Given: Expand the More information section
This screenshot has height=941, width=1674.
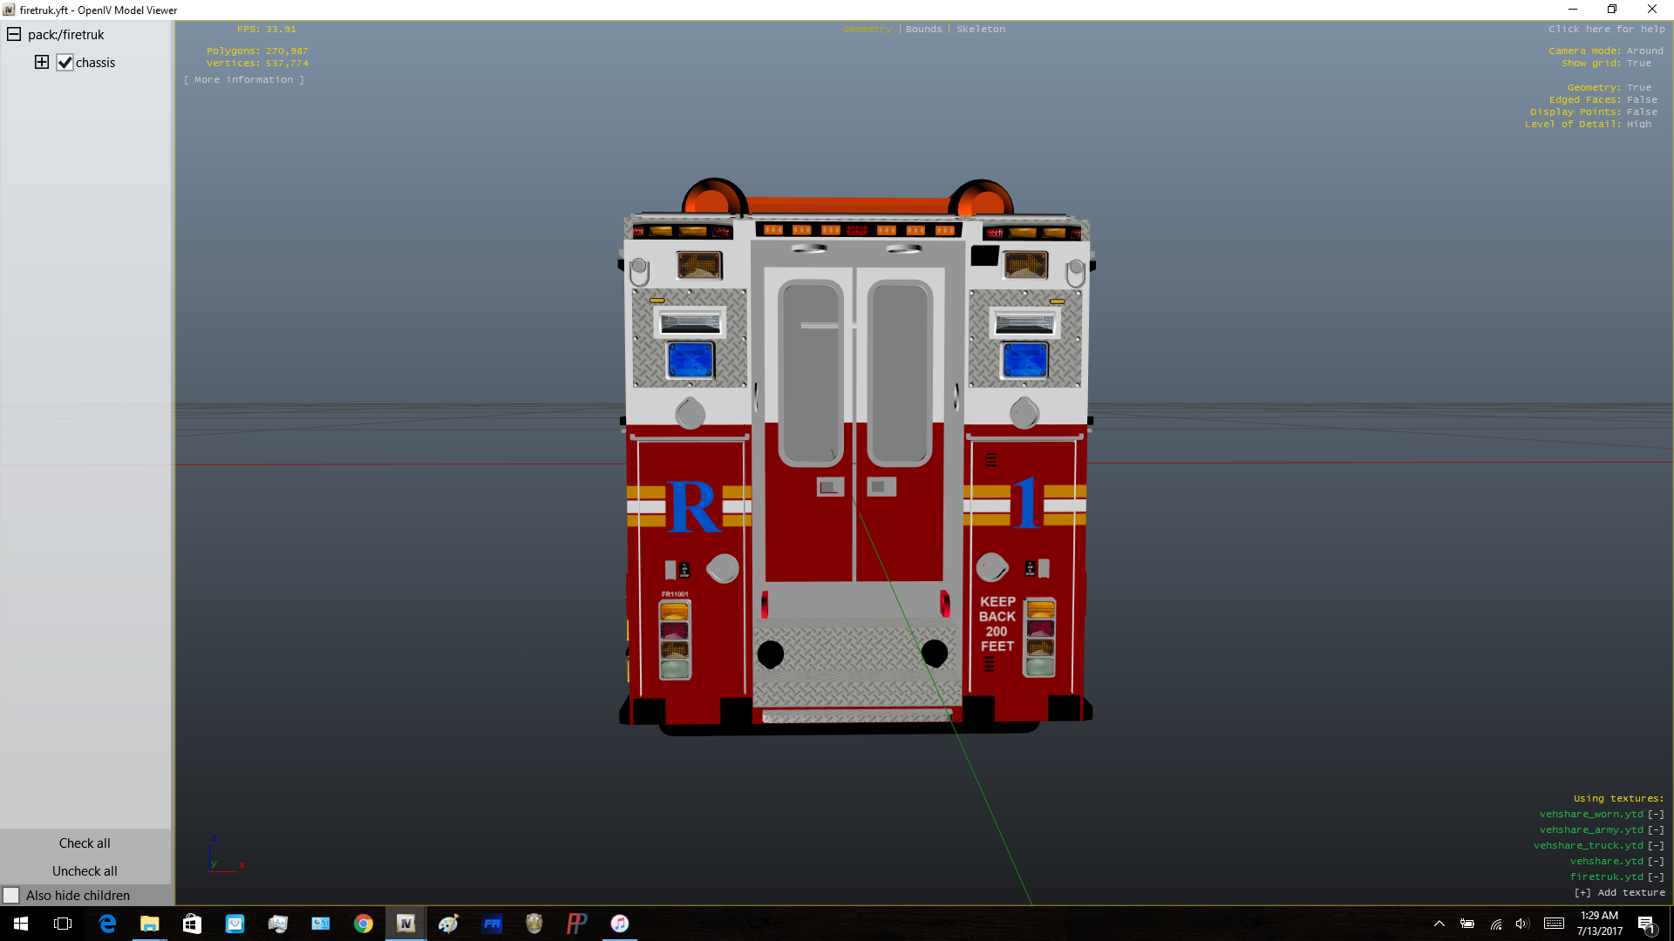Looking at the screenshot, I should coord(244,79).
